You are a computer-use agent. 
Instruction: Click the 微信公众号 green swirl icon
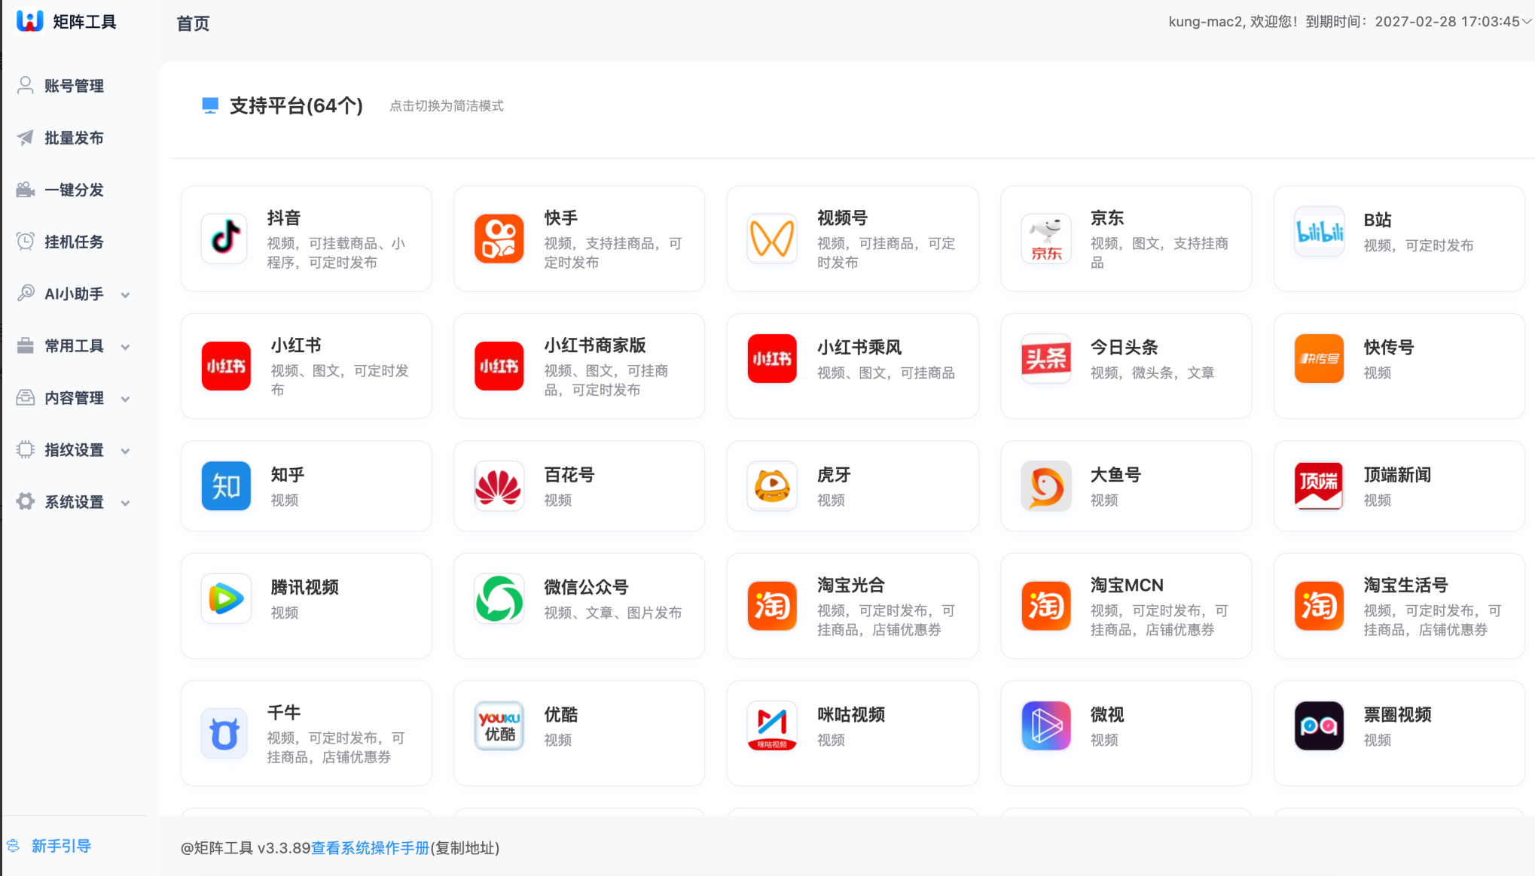click(499, 599)
